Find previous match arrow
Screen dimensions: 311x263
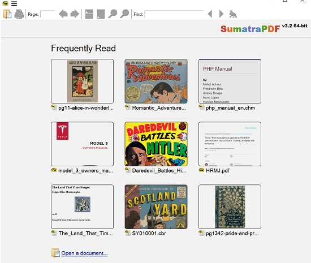coord(210,14)
